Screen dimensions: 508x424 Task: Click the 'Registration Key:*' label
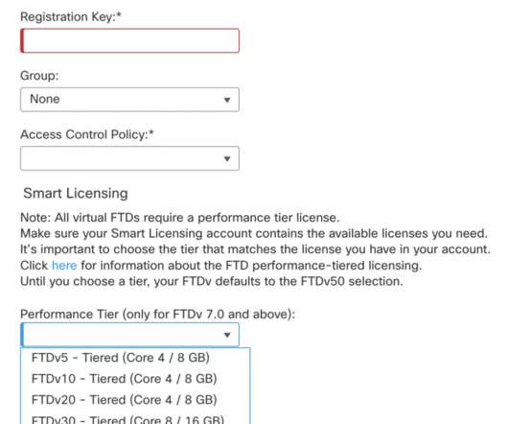pyautogui.click(x=71, y=16)
